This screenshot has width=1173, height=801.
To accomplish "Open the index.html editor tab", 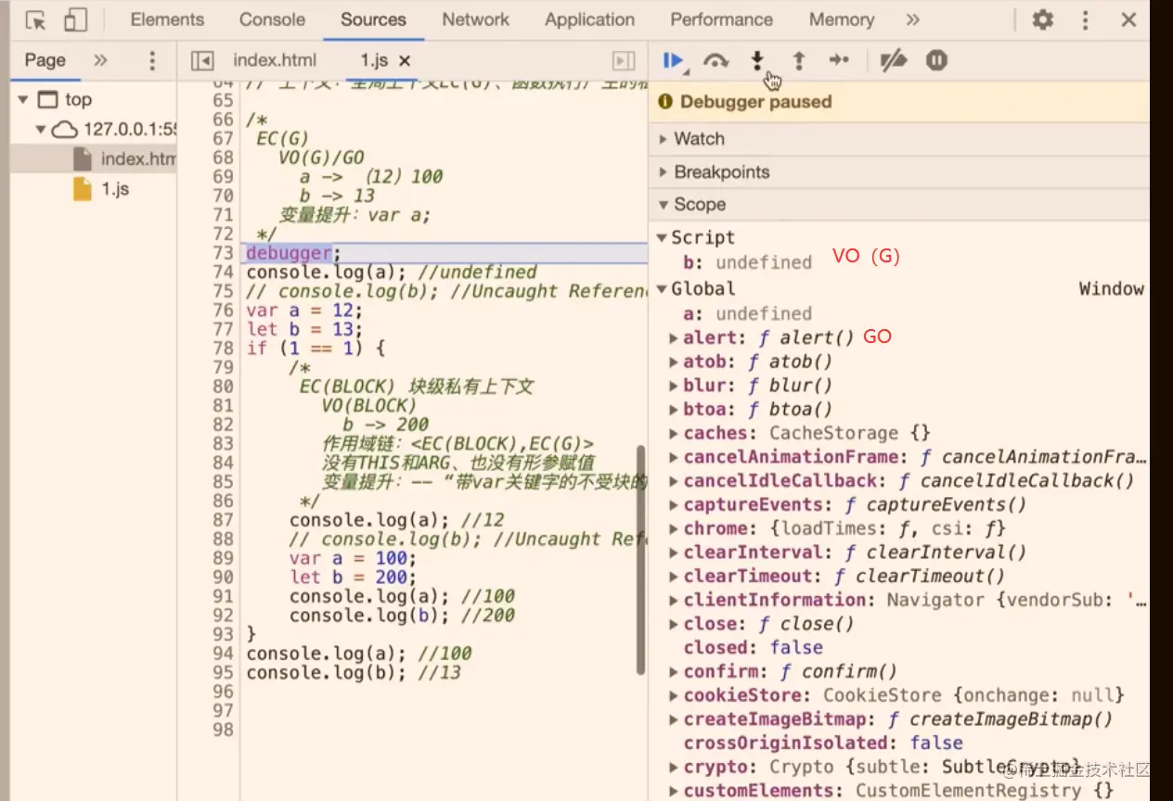I will coord(275,61).
